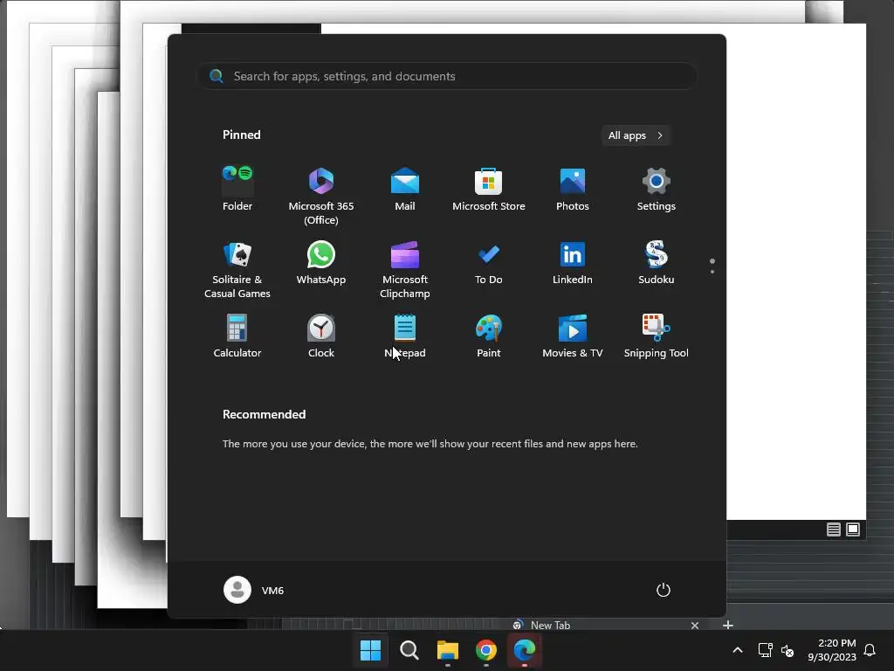894x671 pixels.
Task: Click the muted volume tray icon
Action: [787, 650]
